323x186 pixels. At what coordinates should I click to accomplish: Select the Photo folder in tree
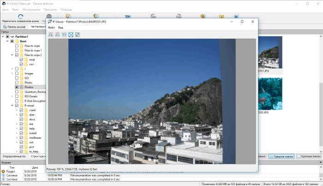[x=28, y=83]
